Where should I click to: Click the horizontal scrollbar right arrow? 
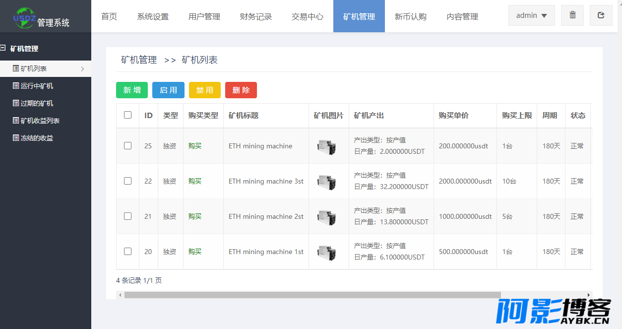click(x=589, y=295)
